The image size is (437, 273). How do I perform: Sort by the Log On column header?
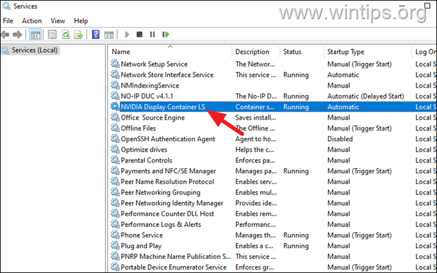click(x=425, y=52)
